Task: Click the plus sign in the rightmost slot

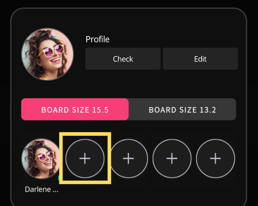Action: [x=215, y=158]
